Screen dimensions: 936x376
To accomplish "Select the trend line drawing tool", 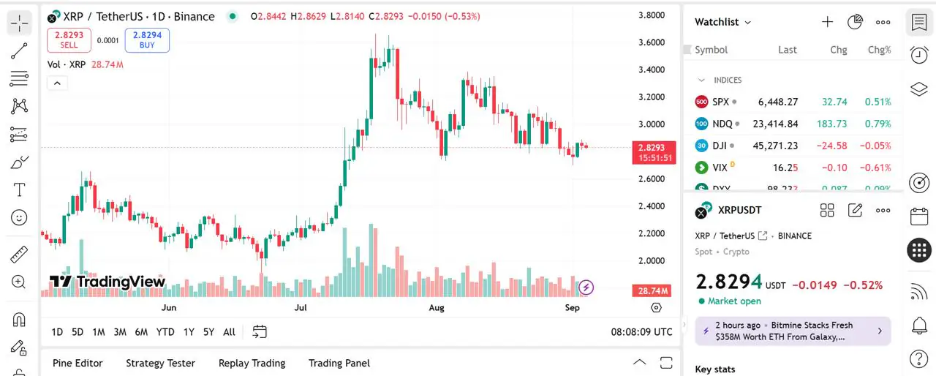I will pos(19,51).
